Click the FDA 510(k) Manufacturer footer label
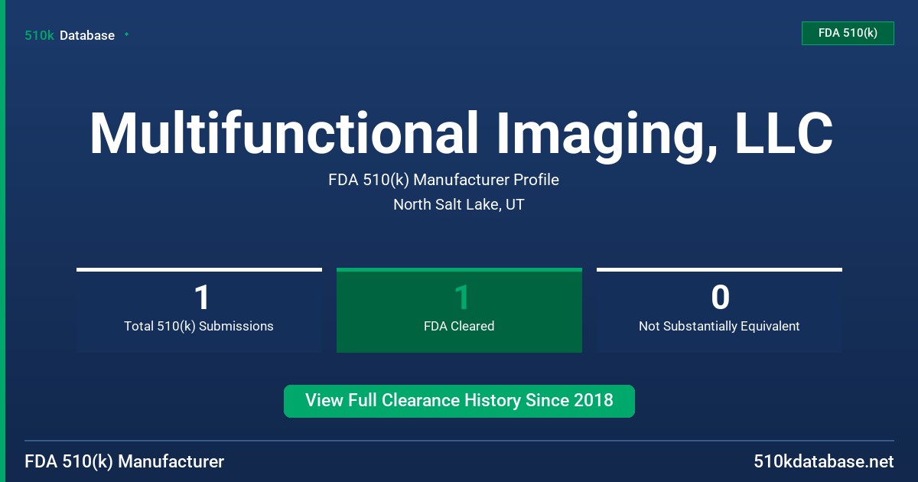Image resolution: width=918 pixels, height=482 pixels. [125, 462]
